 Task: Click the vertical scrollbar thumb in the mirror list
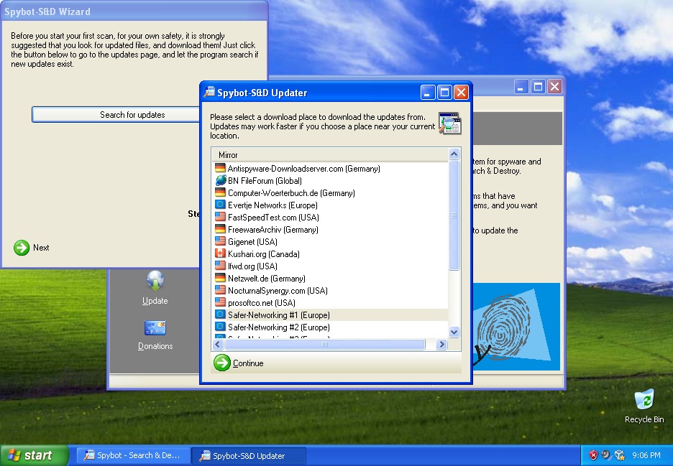point(454,215)
